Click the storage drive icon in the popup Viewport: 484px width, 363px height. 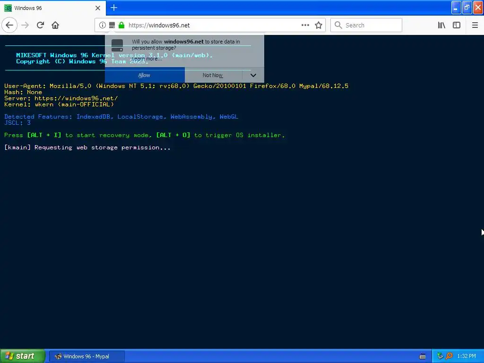pos(117,45)
